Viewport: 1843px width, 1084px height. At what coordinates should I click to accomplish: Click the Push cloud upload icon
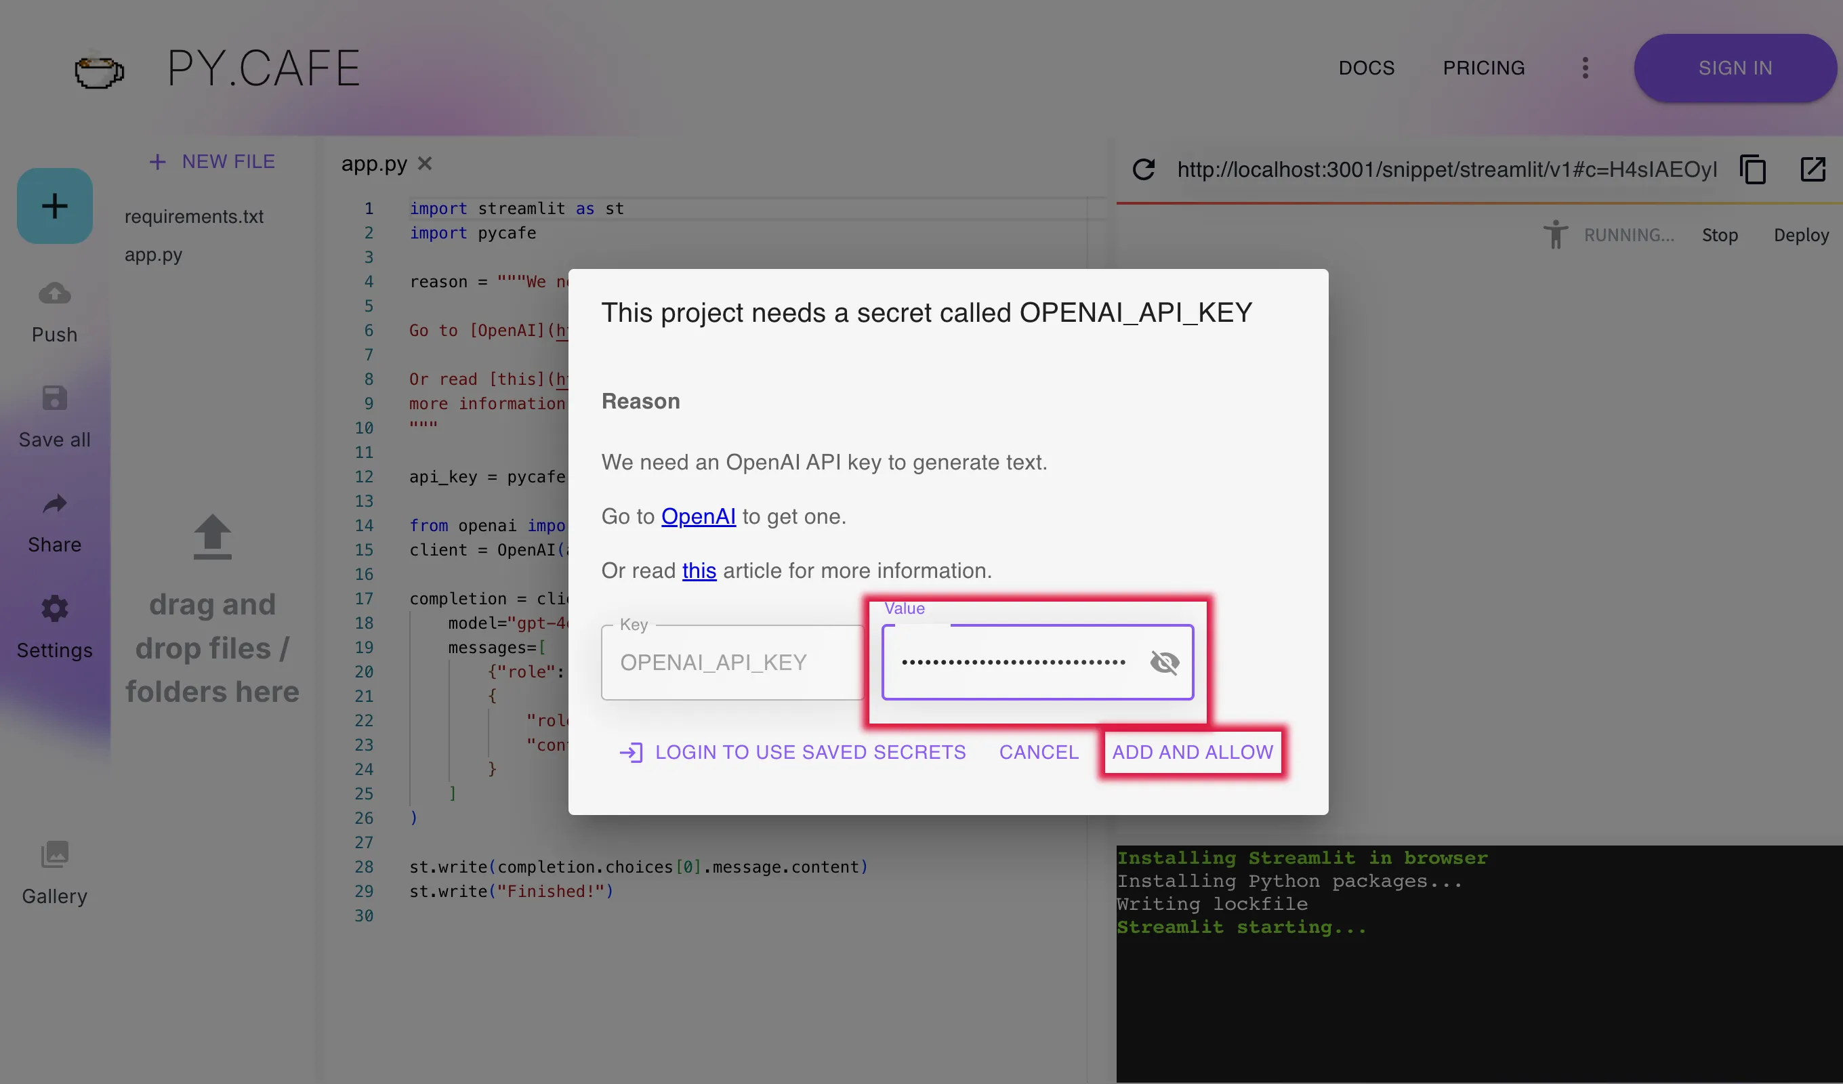click(x=55, y=294)
